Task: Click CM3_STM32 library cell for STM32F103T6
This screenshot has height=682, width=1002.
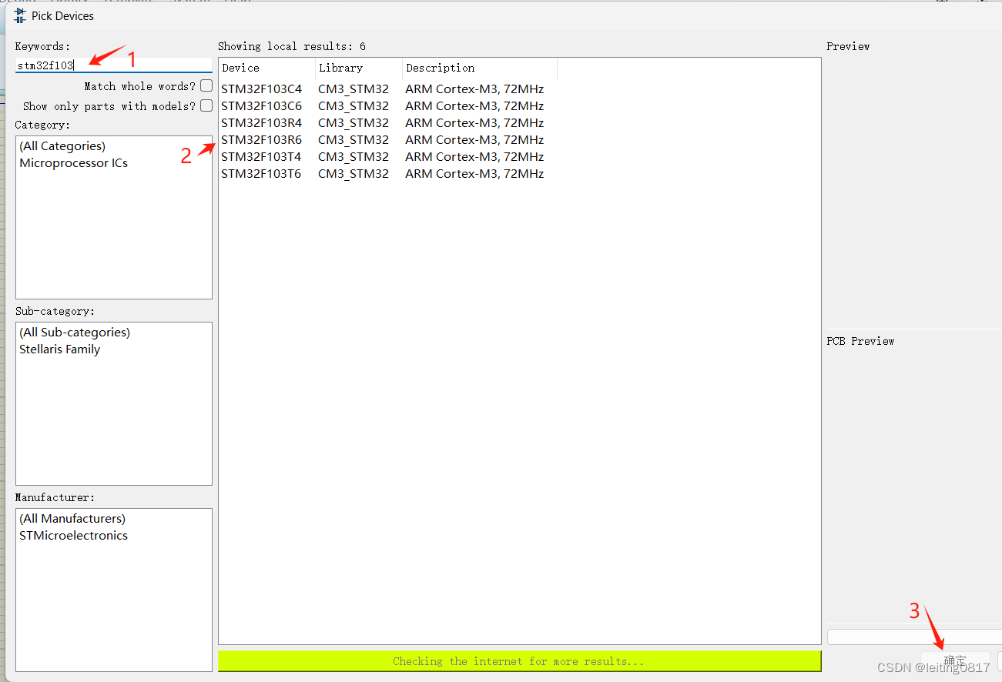Action: click(354, 173)
